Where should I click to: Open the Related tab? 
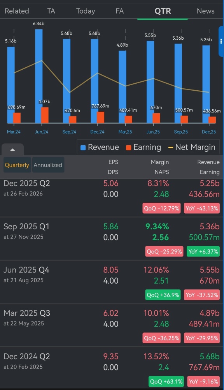click(17, 11)
